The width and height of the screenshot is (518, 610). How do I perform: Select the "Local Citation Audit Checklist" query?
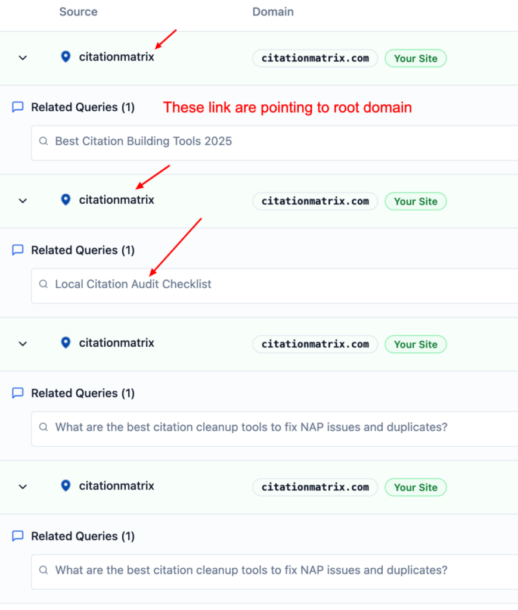point(133,285)
